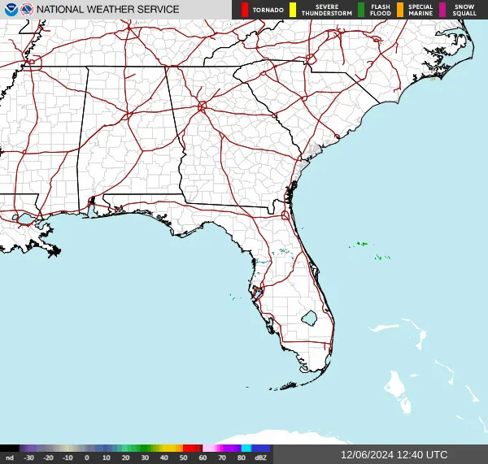Click the magenta Snow Squall legend swatch

click(443, 10)
